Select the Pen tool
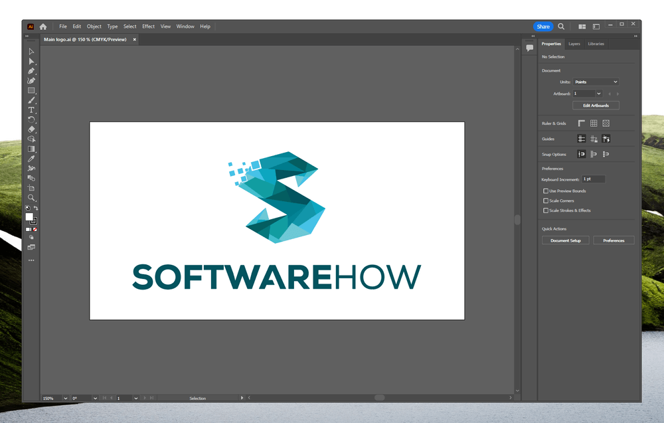Viewport: 664px width, 423px height. [31, 71]
